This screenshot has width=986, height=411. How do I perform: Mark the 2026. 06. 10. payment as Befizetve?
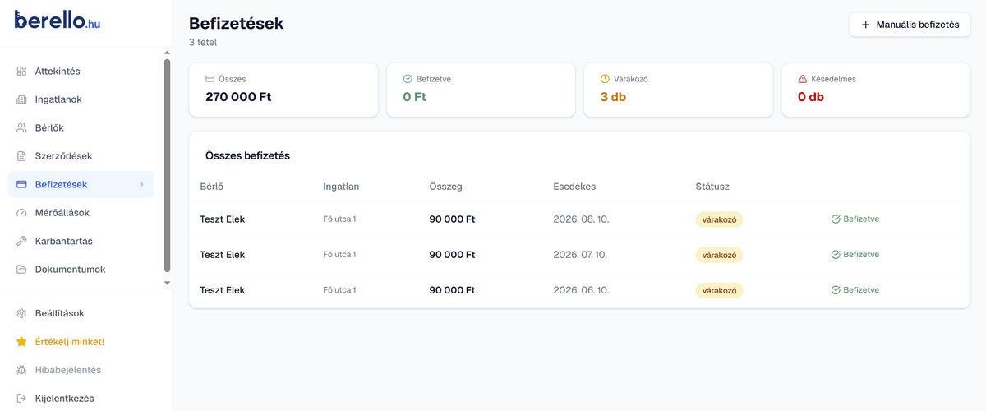click(x=855, y=290)
